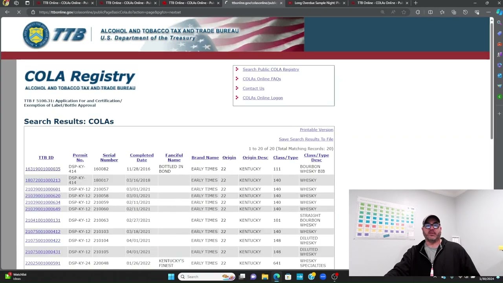The height and width of the screenshot is (283, 503).
Task: Open the Settings and more ellipsis menu
Action: click(x=488, y=12)
